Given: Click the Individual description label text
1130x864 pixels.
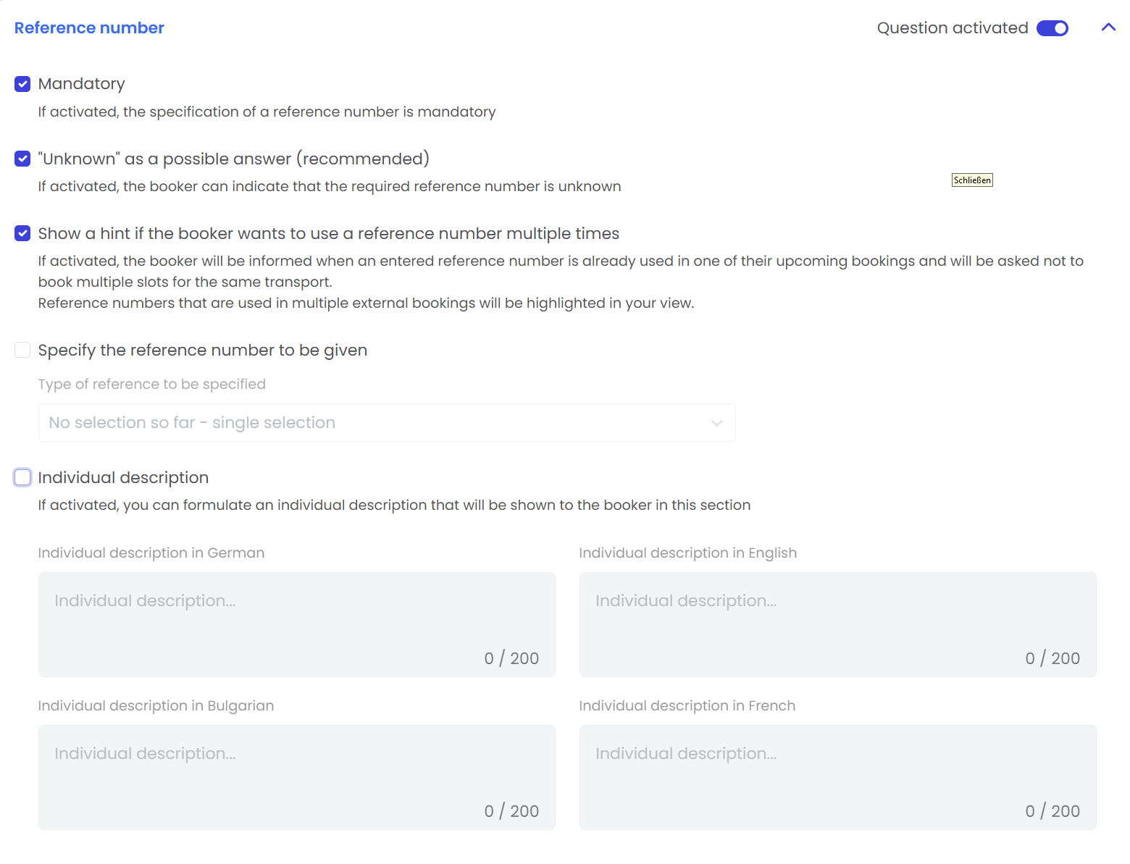Looking at the screenshot, I should coord(123,478).
